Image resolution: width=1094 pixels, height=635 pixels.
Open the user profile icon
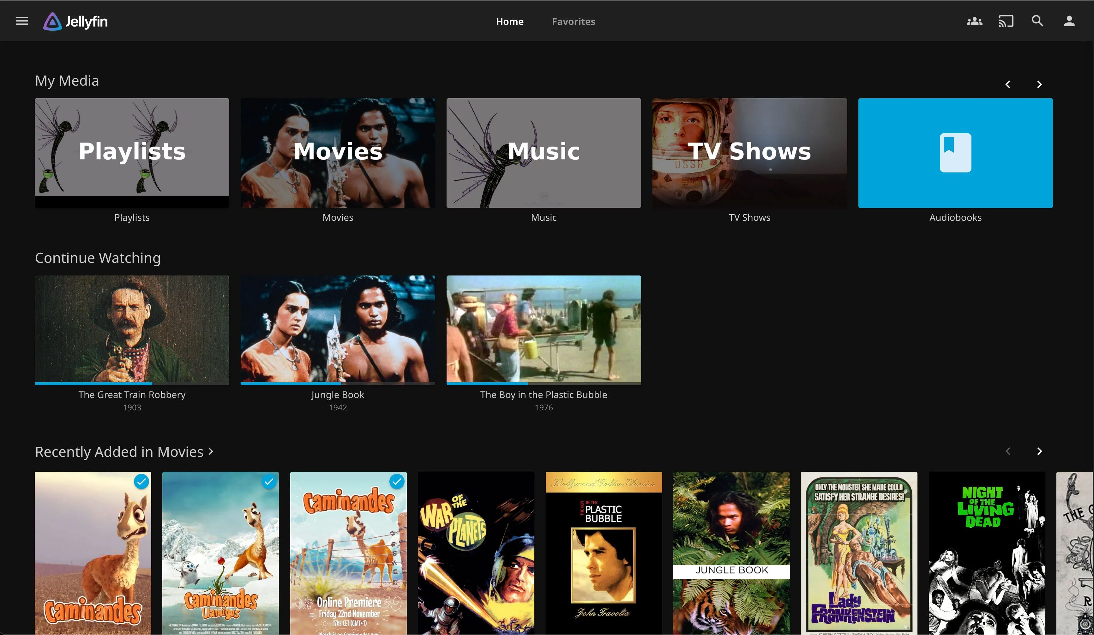click(1069, 21)
